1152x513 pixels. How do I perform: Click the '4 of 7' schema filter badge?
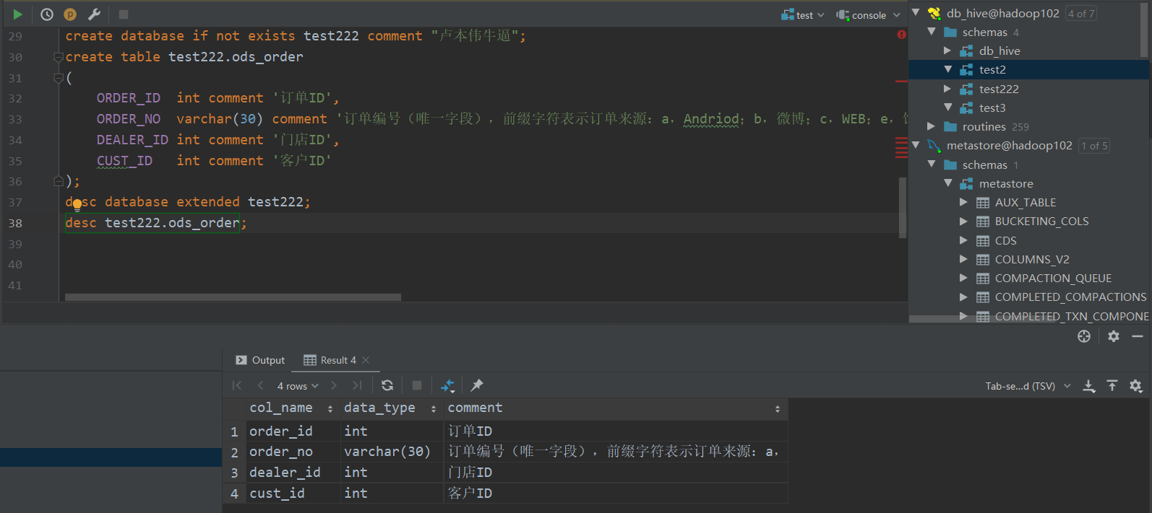1081,14
